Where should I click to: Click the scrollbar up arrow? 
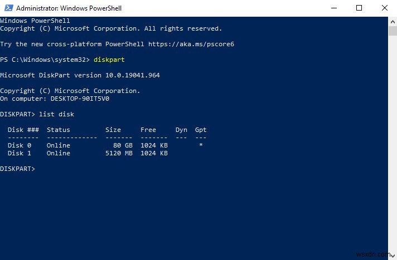pos(393,21)
